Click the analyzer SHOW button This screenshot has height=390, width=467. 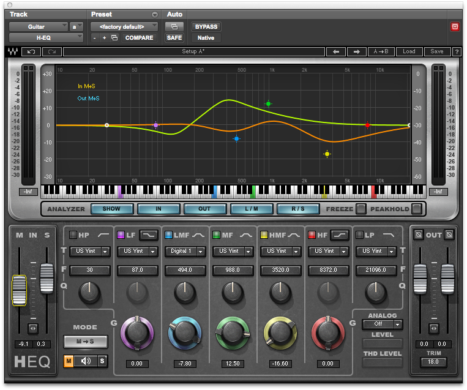tap(111, 209)
